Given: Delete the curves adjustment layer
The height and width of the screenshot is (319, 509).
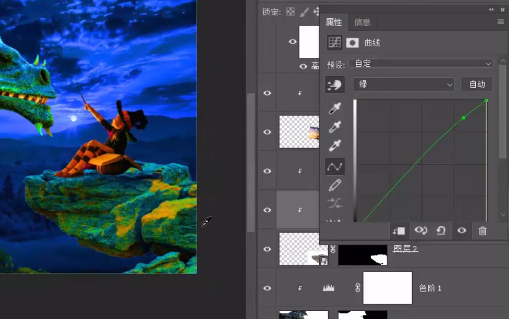Looking at the screenshot, I should click(482, 231).
